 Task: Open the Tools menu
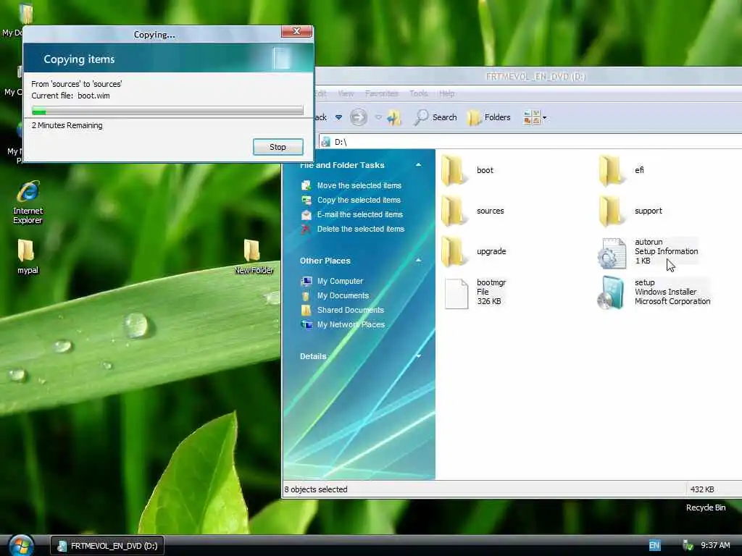tap(419, 93)
